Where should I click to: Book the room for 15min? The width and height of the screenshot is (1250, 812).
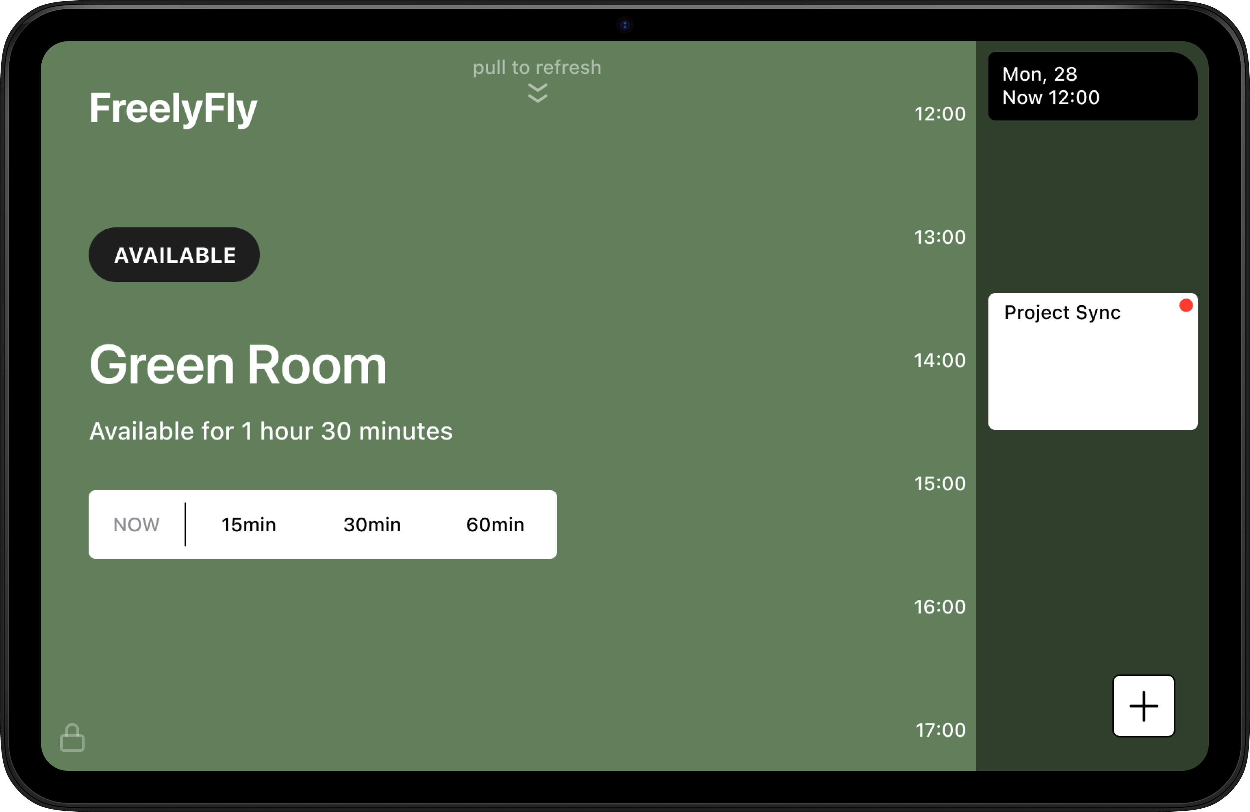pos(248,525)
